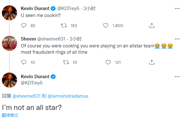
Task: Open the @sheeme631 mention link in reply line
Action: coord(26,96)
